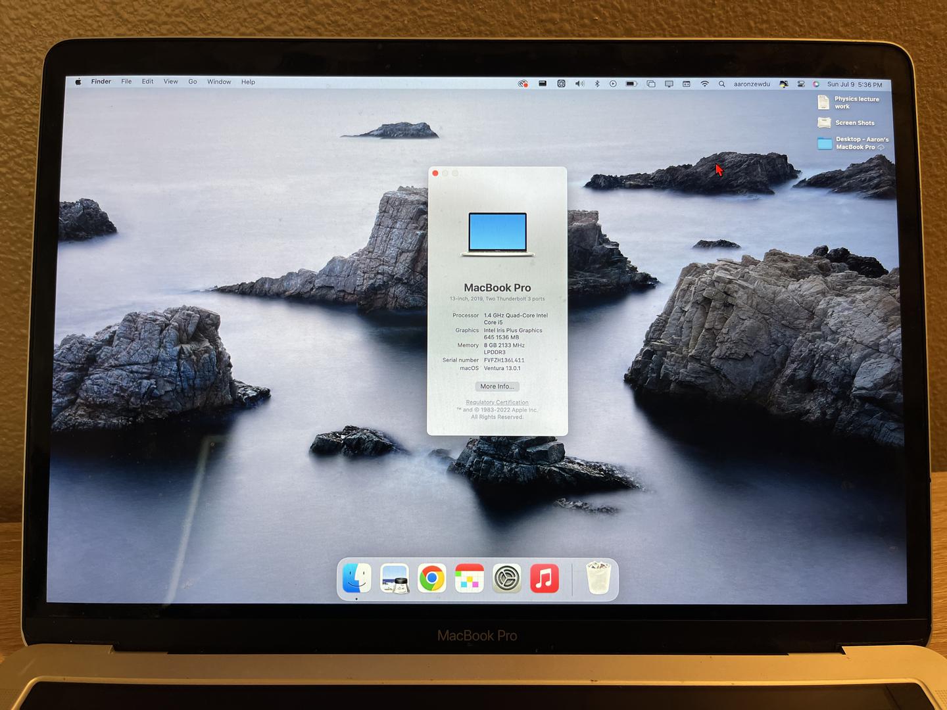The width and height of the screenshot is (947, 710).
Task: Open the View menu
Action: coord(171,82)
